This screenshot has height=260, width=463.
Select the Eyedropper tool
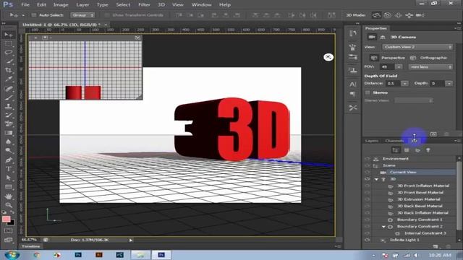(8, 79)
